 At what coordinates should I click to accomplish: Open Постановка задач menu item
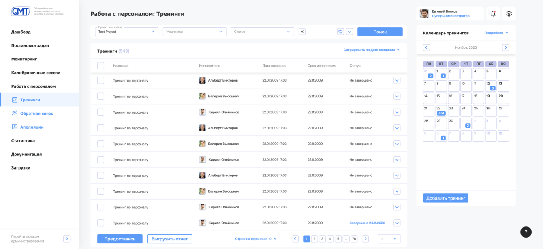point(30,45)
